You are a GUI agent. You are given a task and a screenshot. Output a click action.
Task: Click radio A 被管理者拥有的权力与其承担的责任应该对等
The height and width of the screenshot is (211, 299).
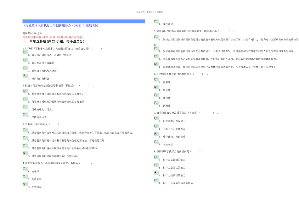[x=24, y=91]
